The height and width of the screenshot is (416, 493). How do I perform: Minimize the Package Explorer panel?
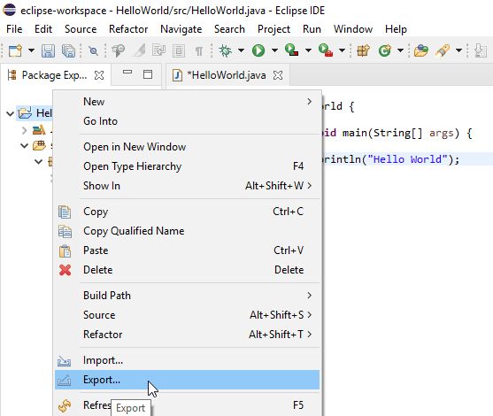pos(127,73)
